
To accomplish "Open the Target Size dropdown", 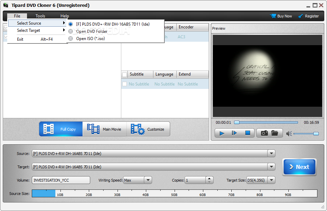I will coord(271,180).
